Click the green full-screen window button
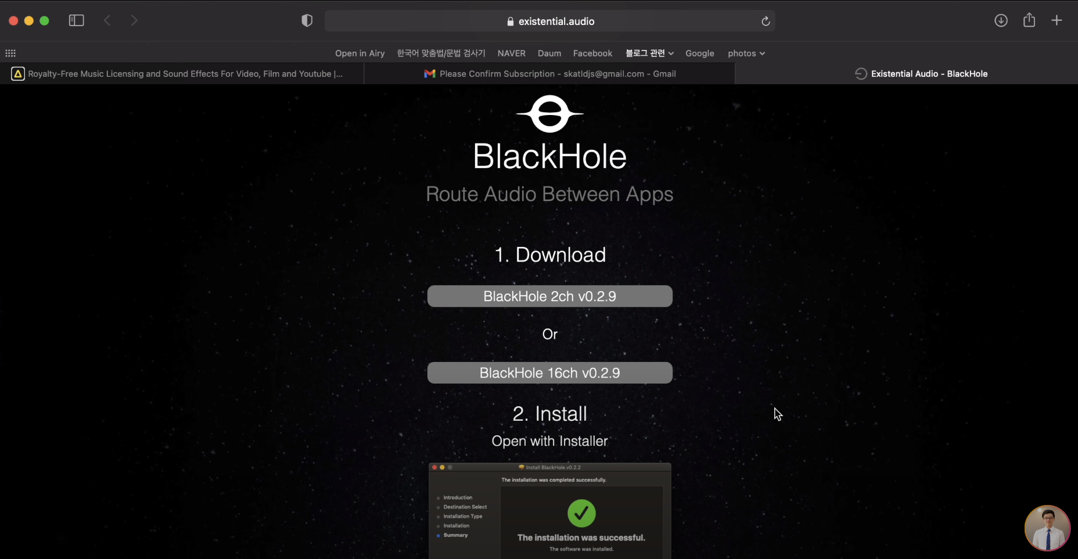This screenshot has width=1078, height=559. point(44,20)
